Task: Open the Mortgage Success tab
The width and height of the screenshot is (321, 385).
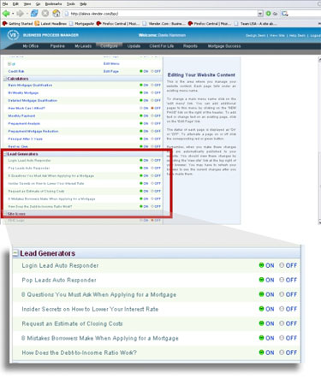Action: [x=224, y=46]
